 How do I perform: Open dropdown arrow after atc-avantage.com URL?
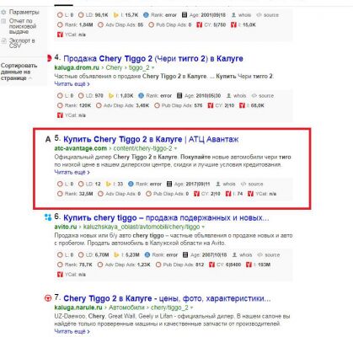175,148
